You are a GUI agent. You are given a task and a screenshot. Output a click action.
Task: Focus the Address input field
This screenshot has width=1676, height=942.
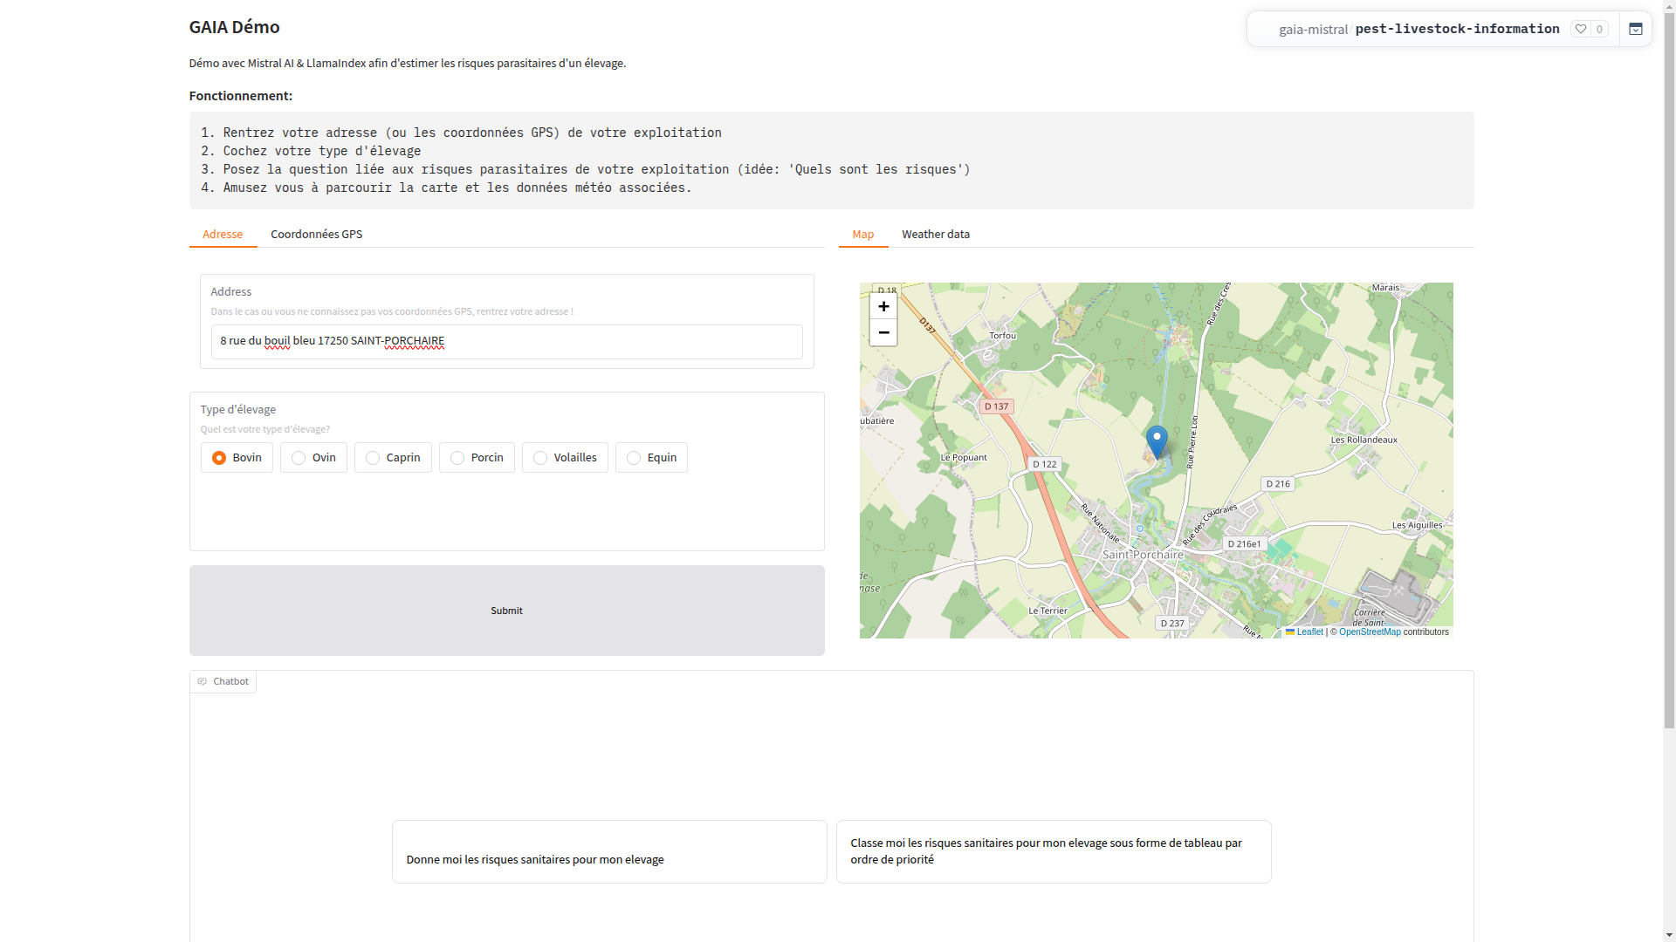(506, 341)
